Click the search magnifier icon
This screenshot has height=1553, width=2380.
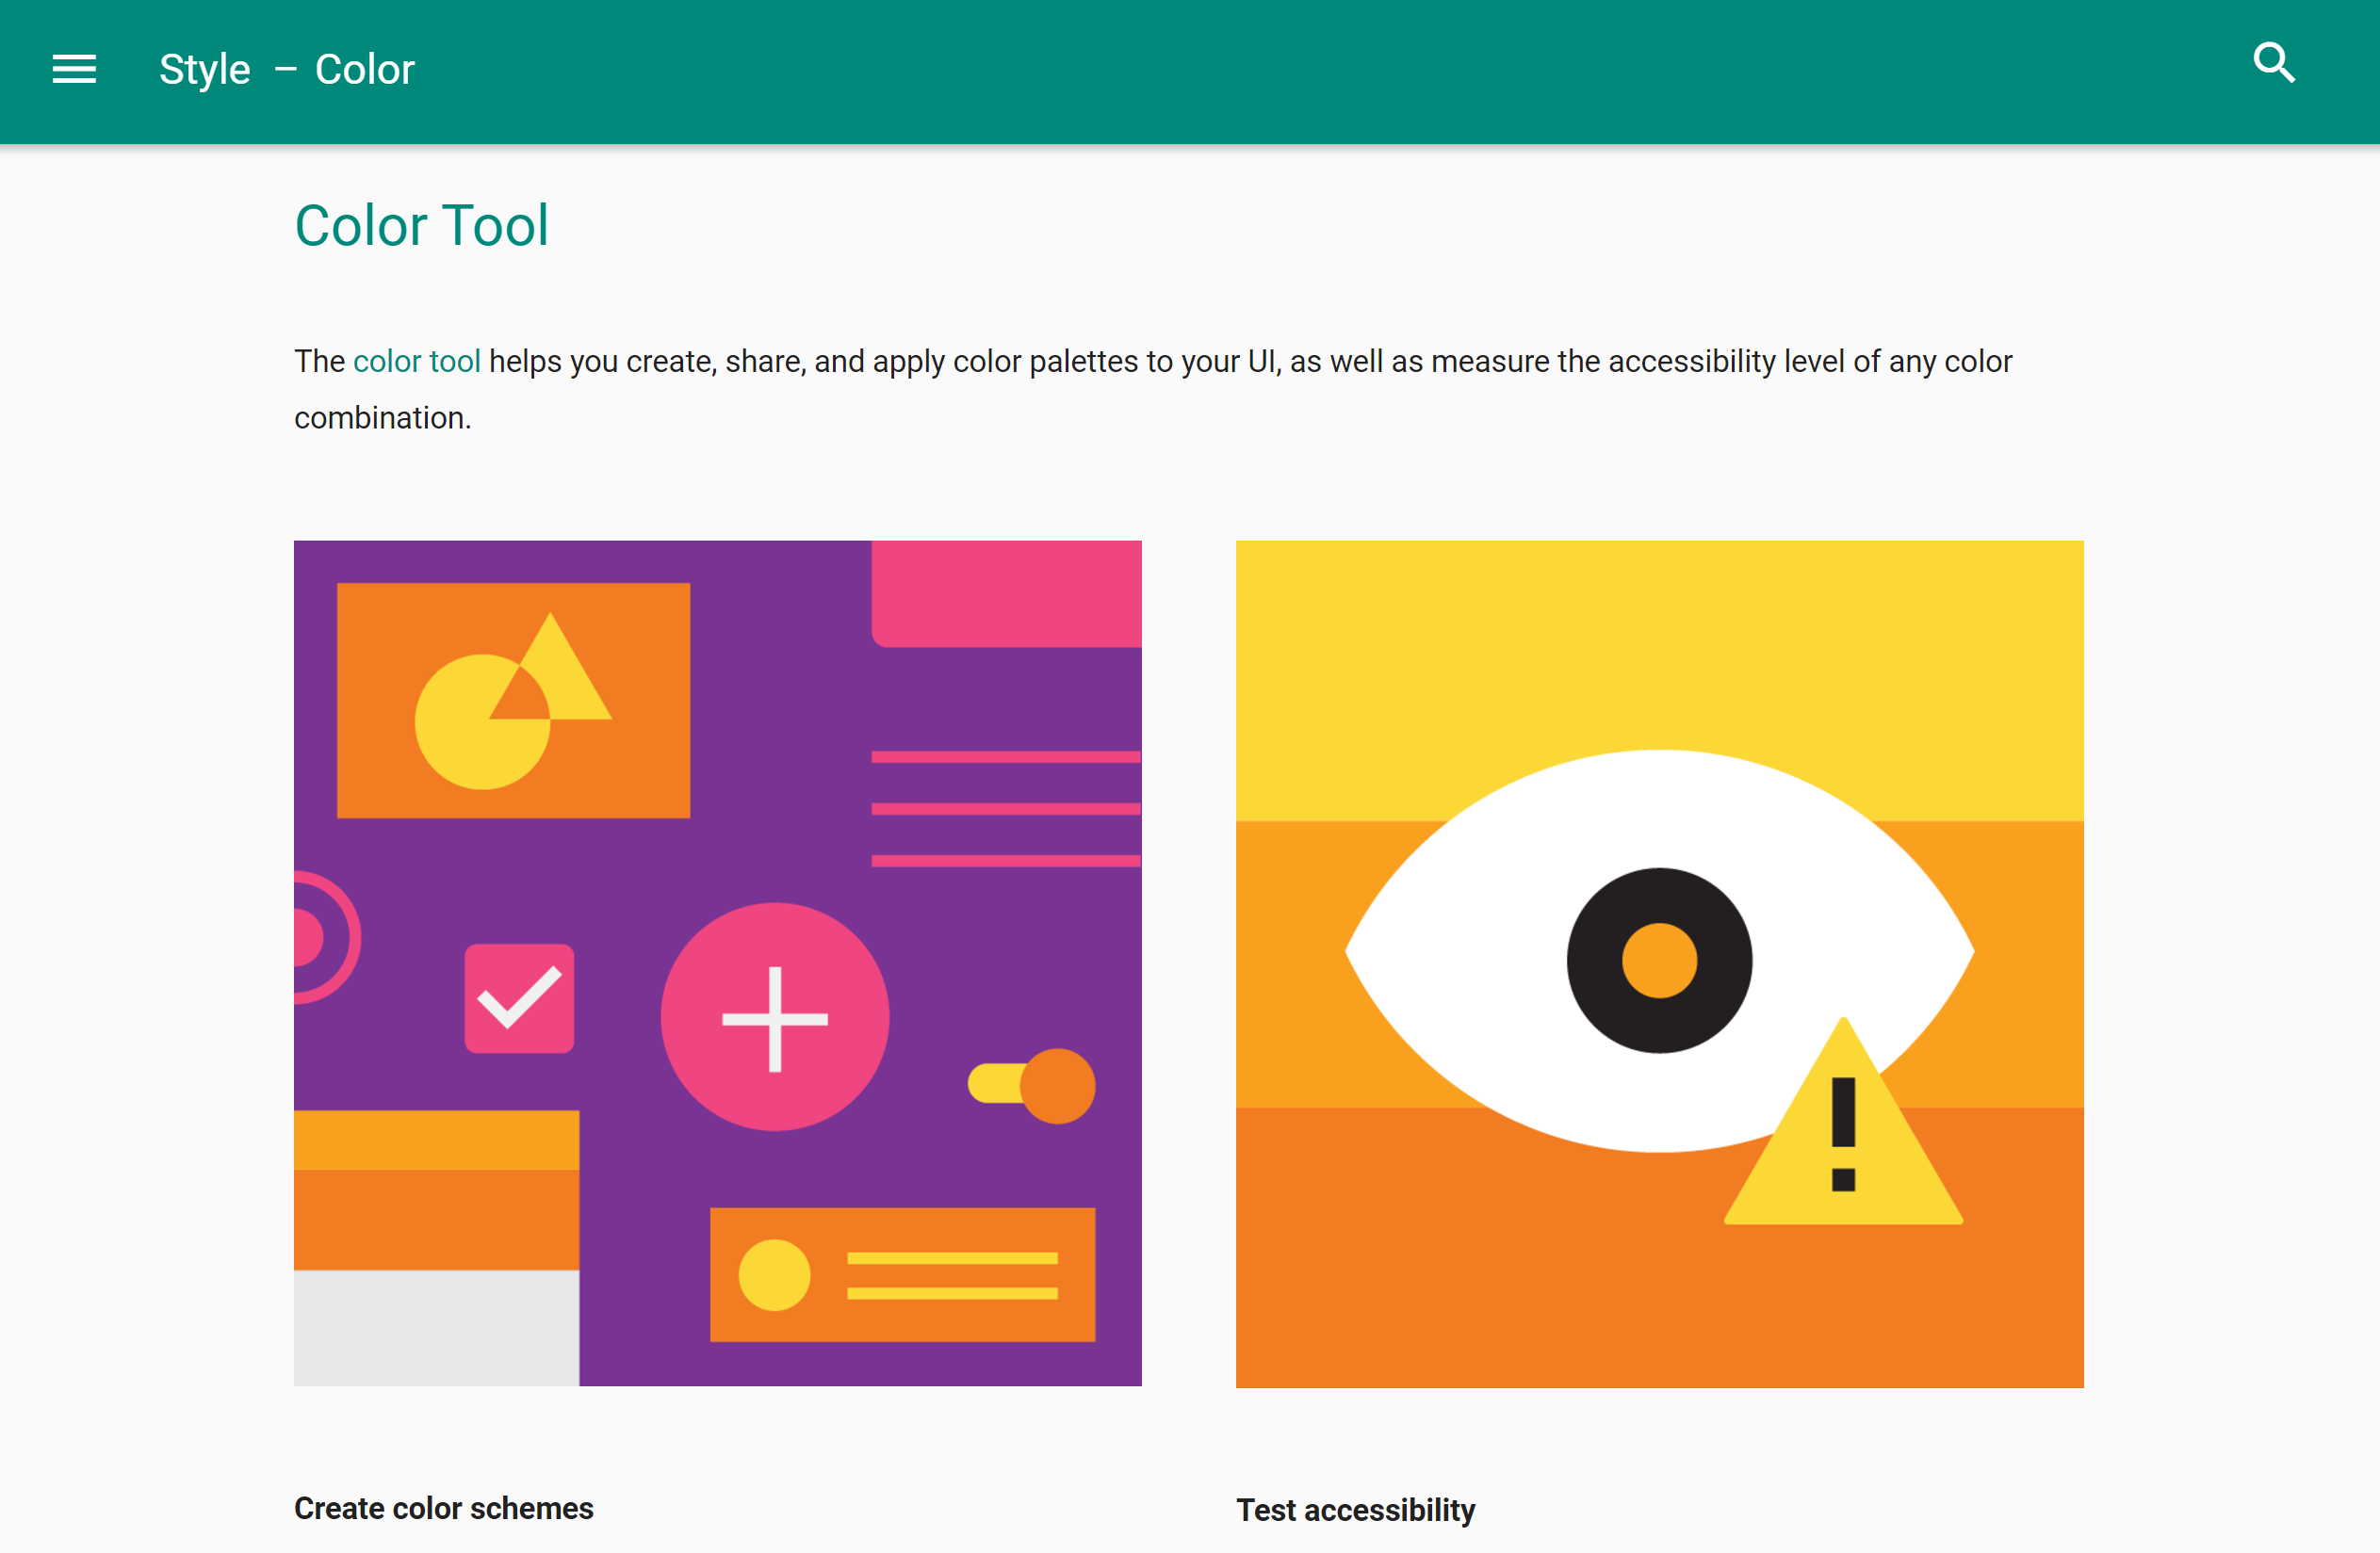pos(2273,63)
